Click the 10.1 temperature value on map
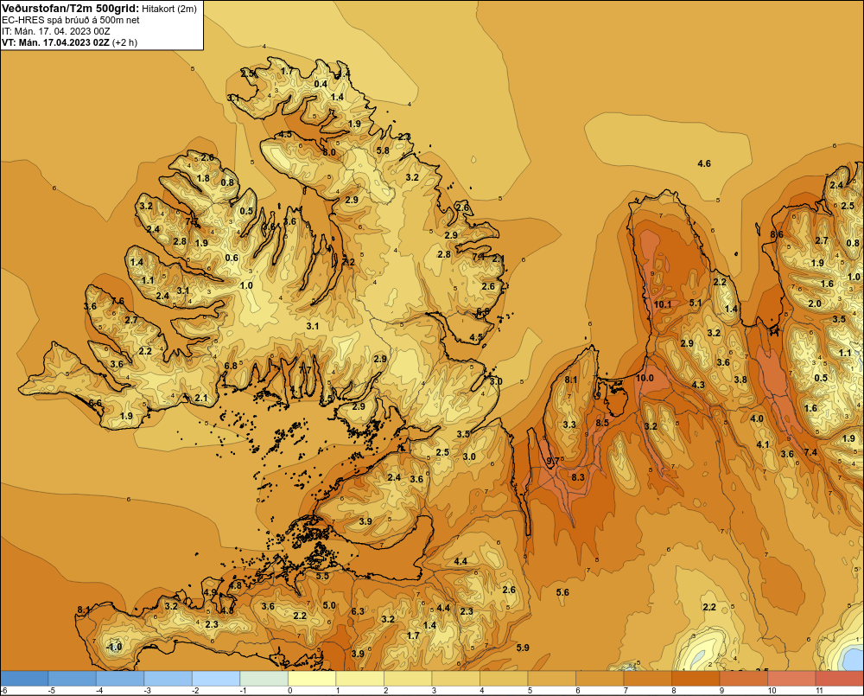The height and width of the screenshot is (696, 864). 663,304
